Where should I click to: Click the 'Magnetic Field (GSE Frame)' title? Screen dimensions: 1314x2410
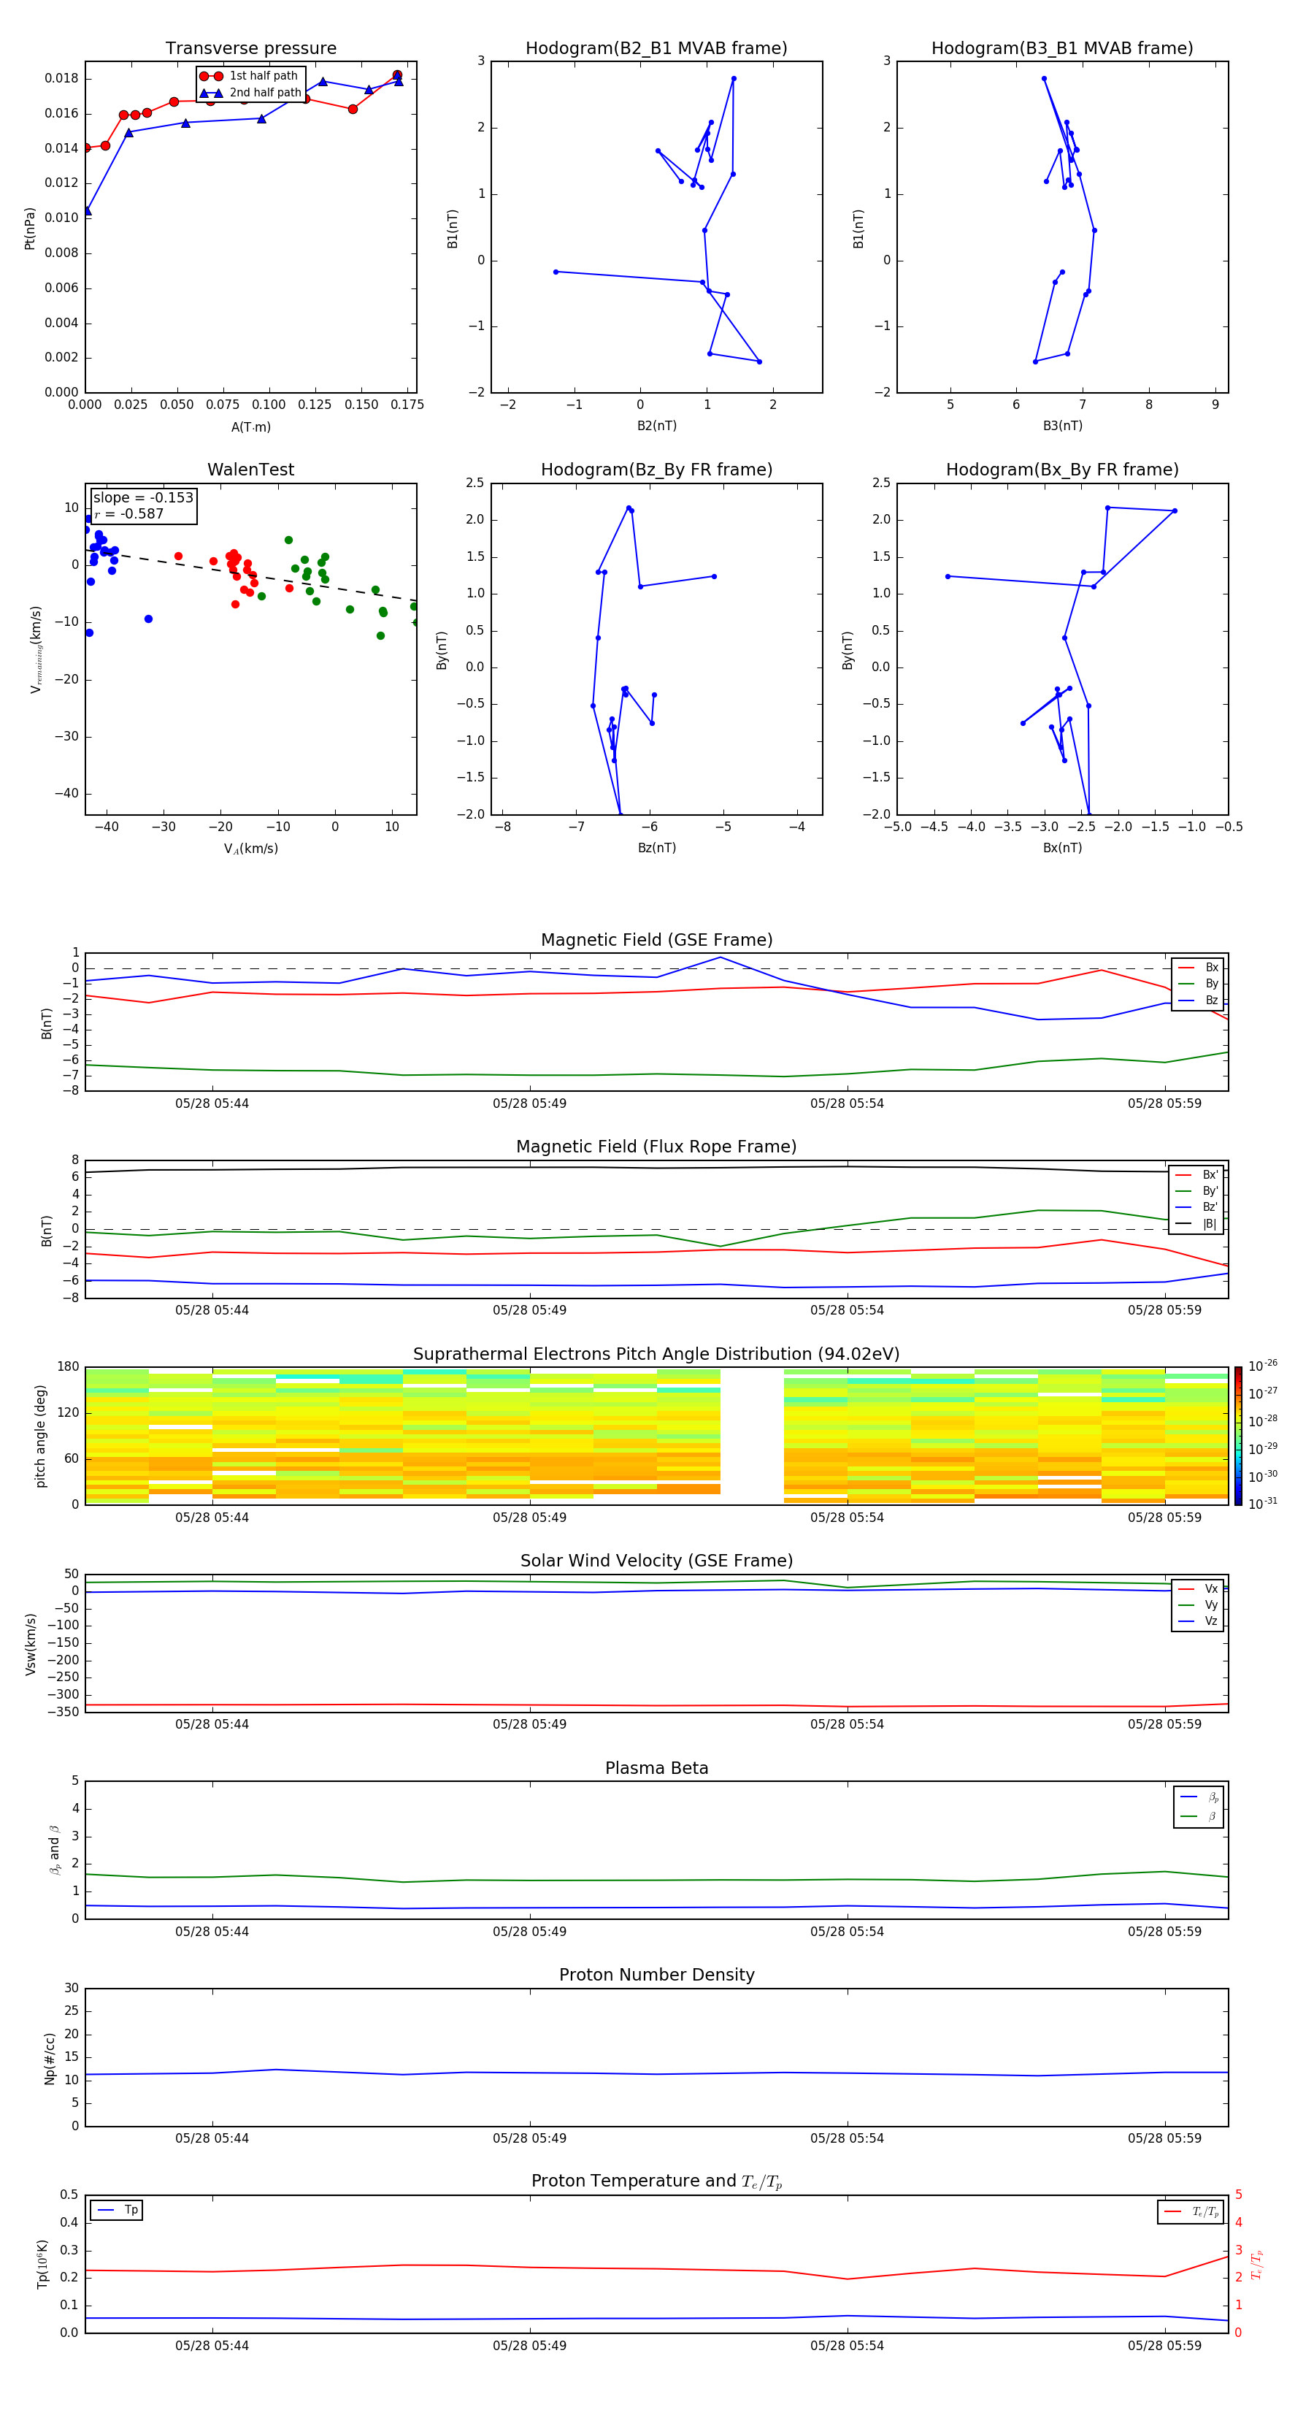[x=656, y=940]
